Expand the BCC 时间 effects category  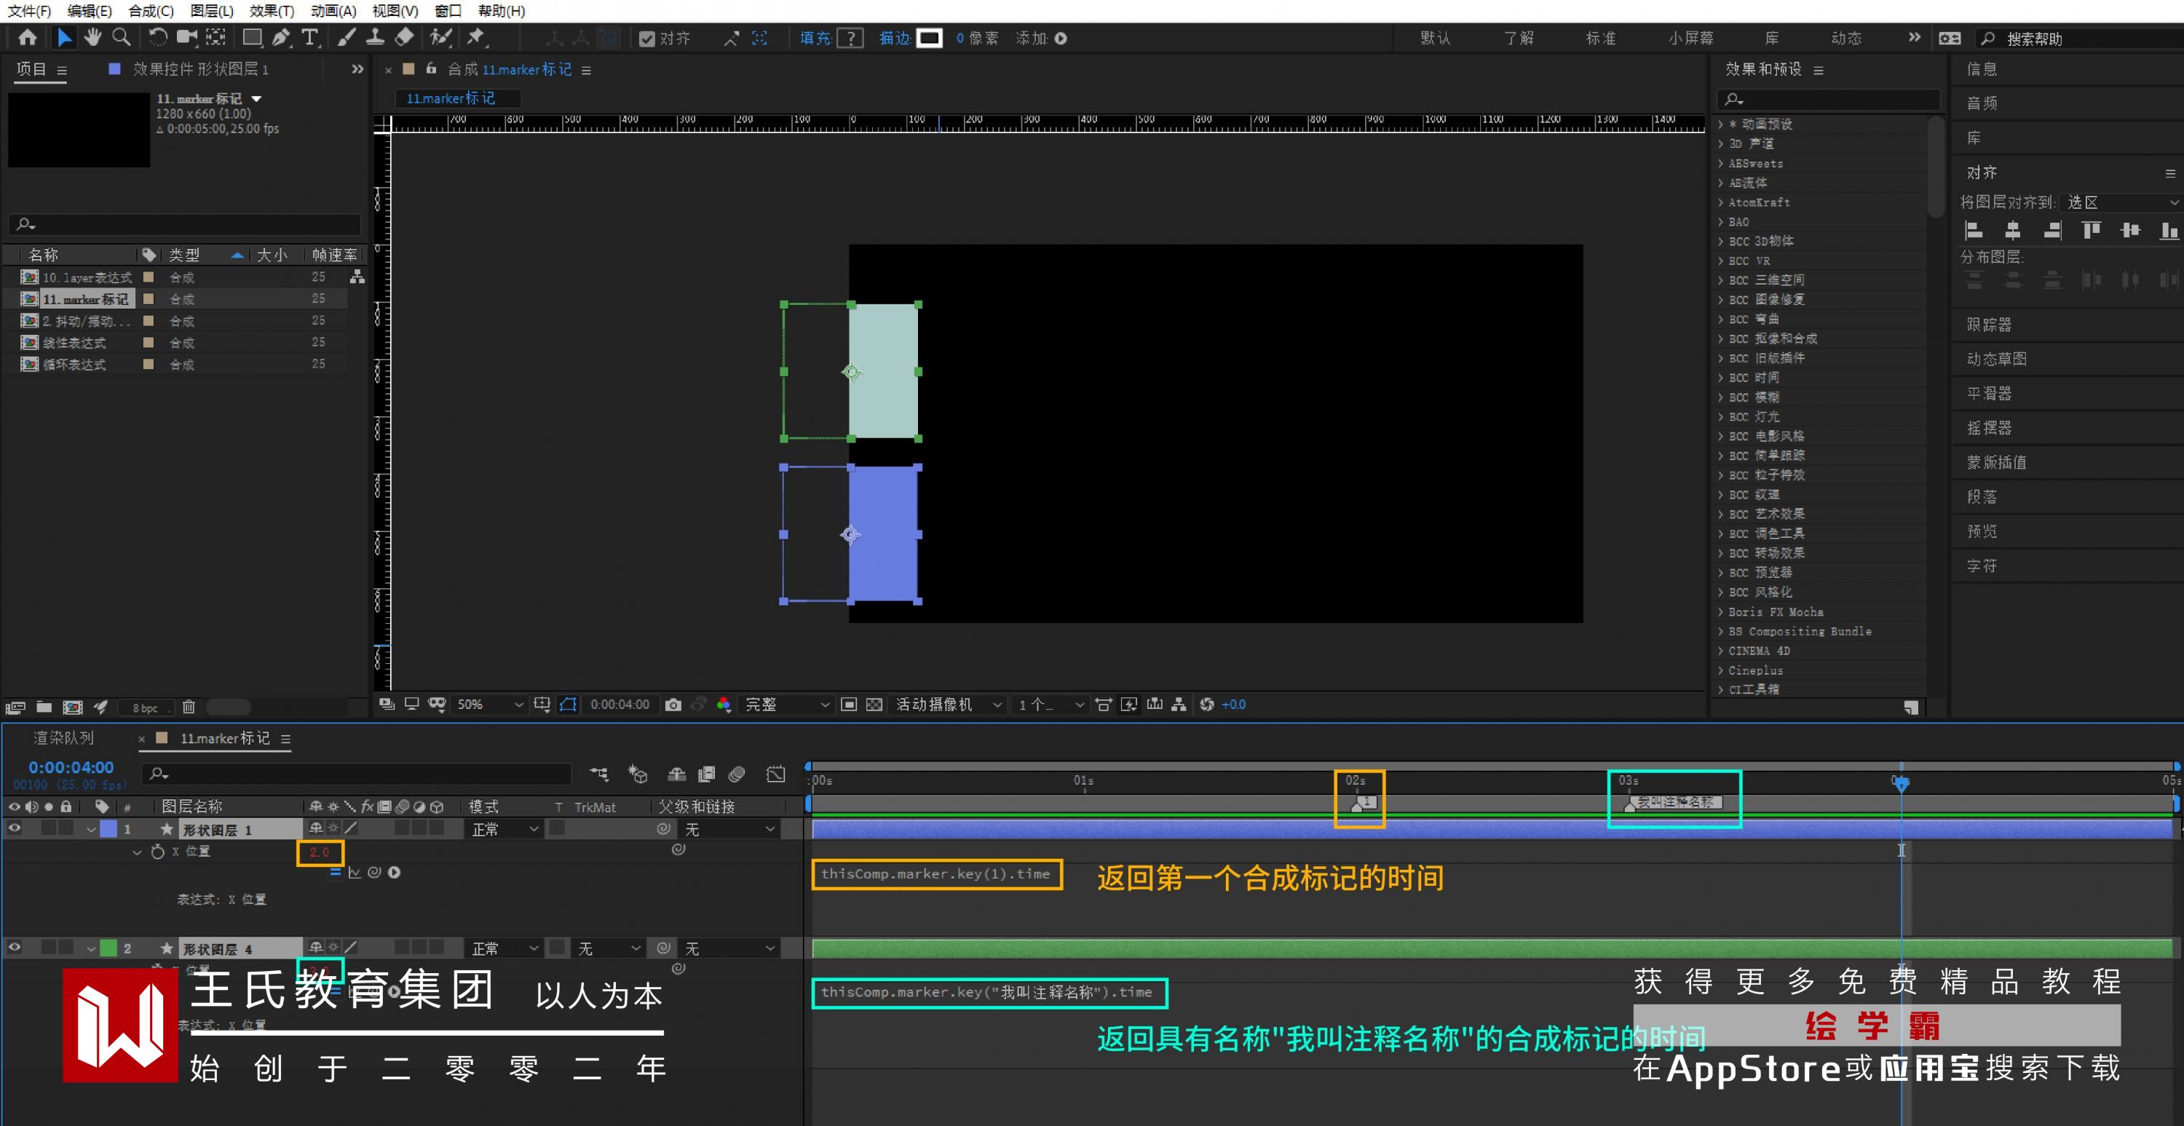pos(1721,377)
